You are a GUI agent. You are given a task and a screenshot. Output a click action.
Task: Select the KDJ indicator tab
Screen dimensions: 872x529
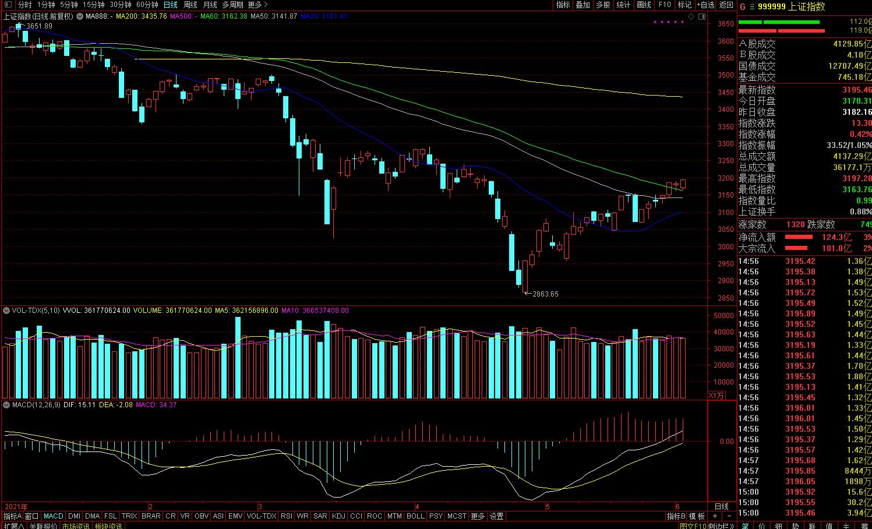[338, 516]
